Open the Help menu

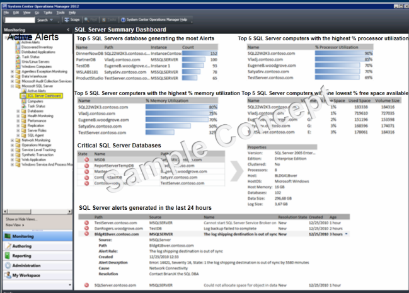click(72, 13)
